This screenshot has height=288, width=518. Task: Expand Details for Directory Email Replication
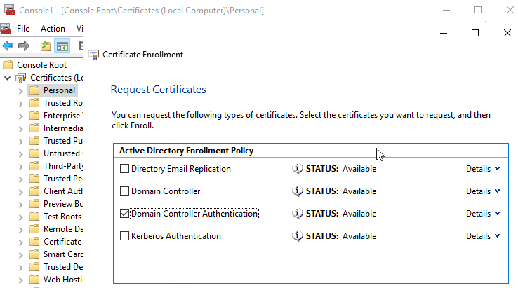point(483,169)
